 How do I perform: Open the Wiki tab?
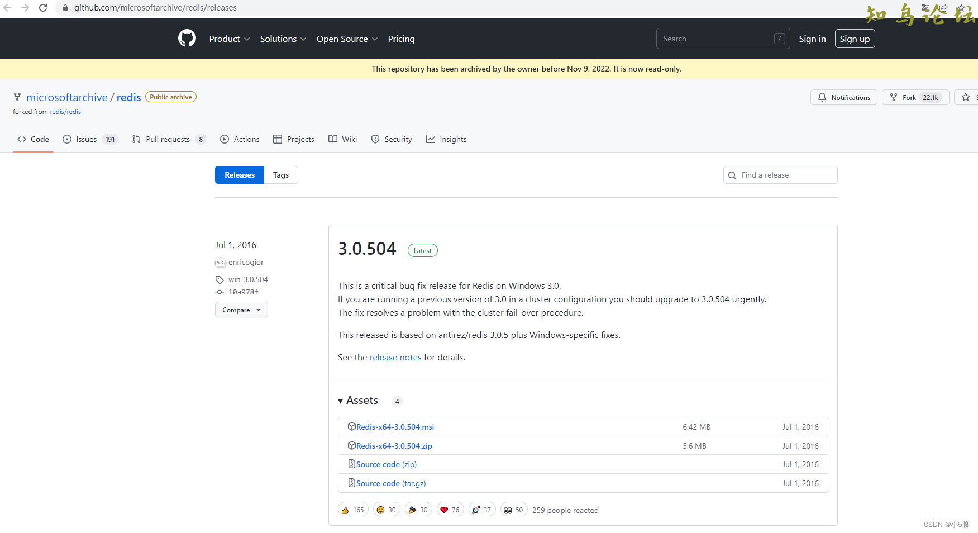coord(343,139)
